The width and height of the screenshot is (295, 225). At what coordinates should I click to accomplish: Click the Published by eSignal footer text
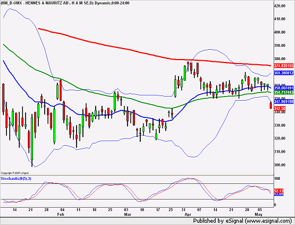(x=242, y=221)
